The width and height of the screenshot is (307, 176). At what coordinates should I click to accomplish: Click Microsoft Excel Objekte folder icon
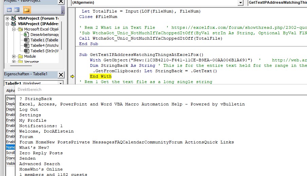(x=20, y=29)
